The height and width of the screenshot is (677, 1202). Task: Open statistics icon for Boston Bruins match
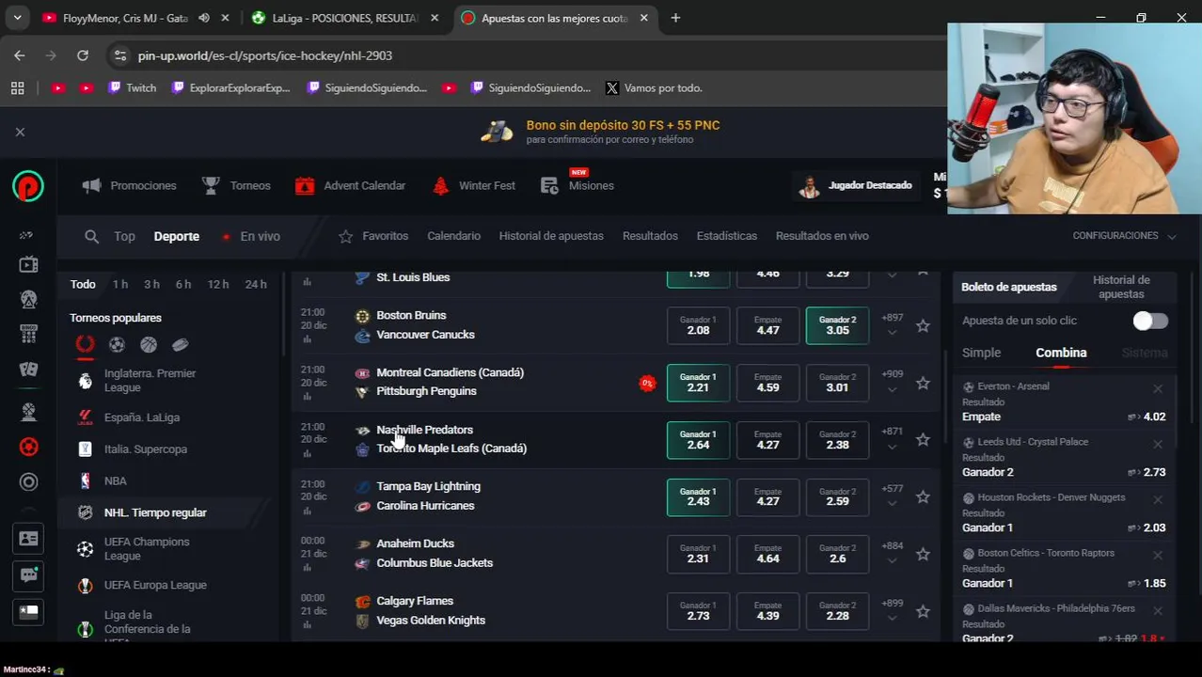(307, 340)
